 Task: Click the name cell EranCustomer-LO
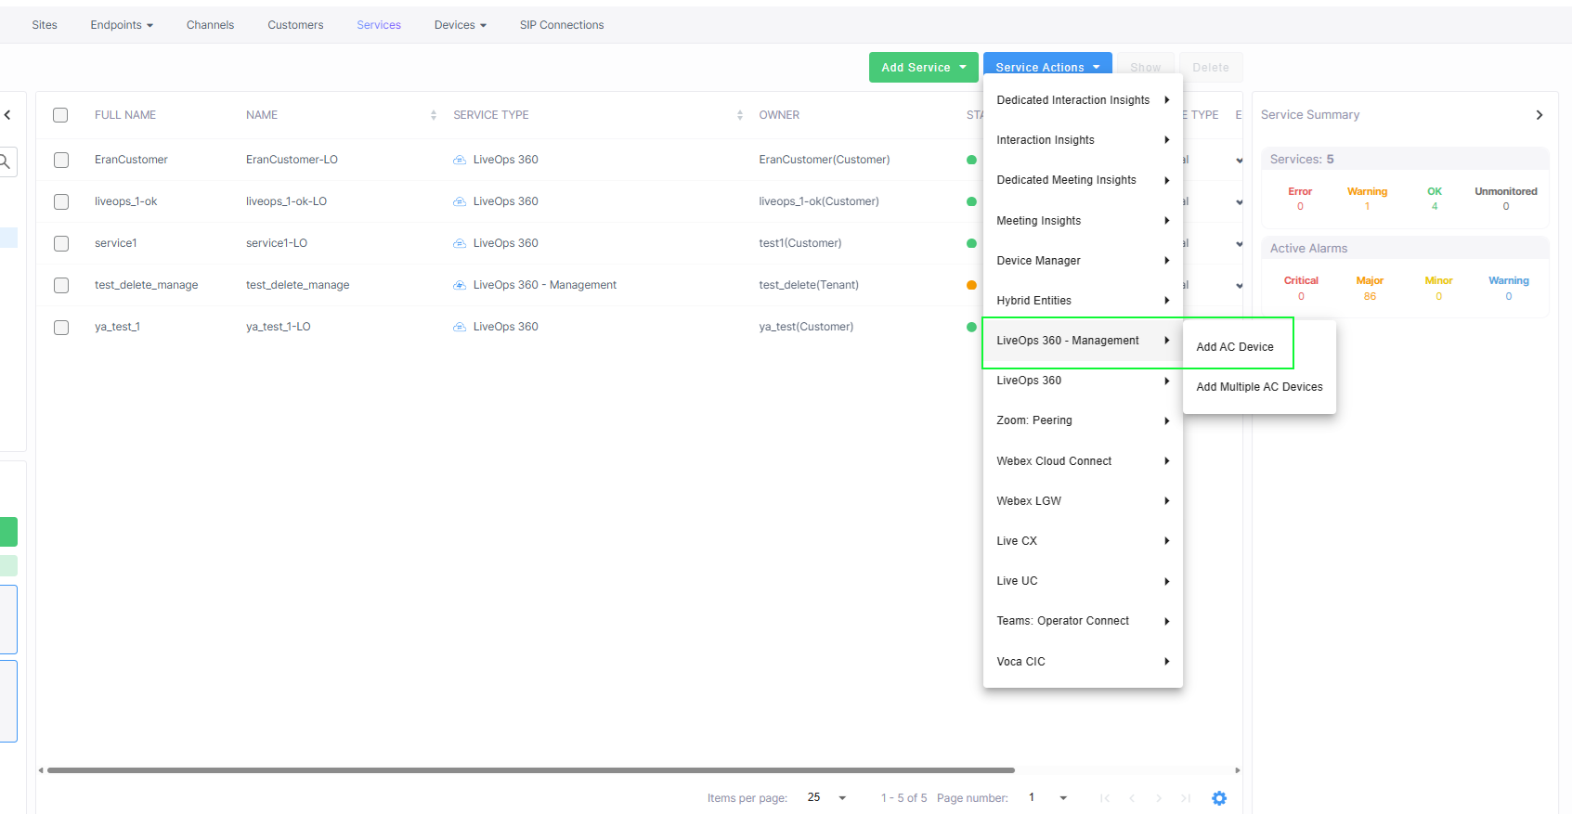point(292,160)
